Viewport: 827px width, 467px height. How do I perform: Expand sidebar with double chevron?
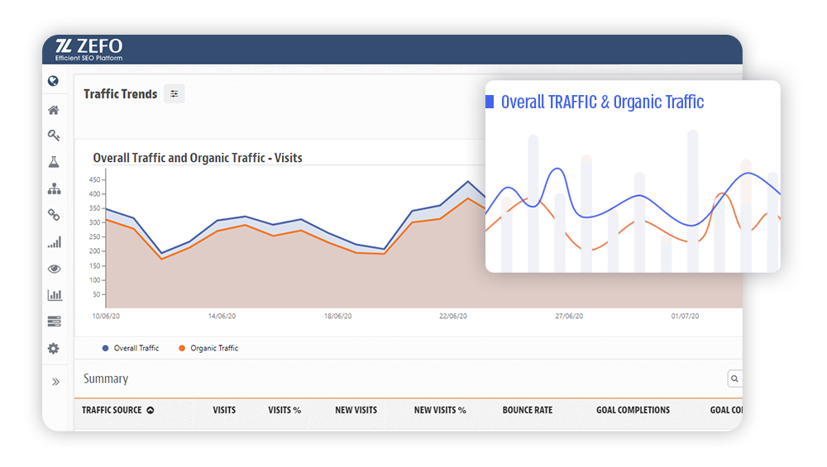pyautogui.click(x=56, y=382)
